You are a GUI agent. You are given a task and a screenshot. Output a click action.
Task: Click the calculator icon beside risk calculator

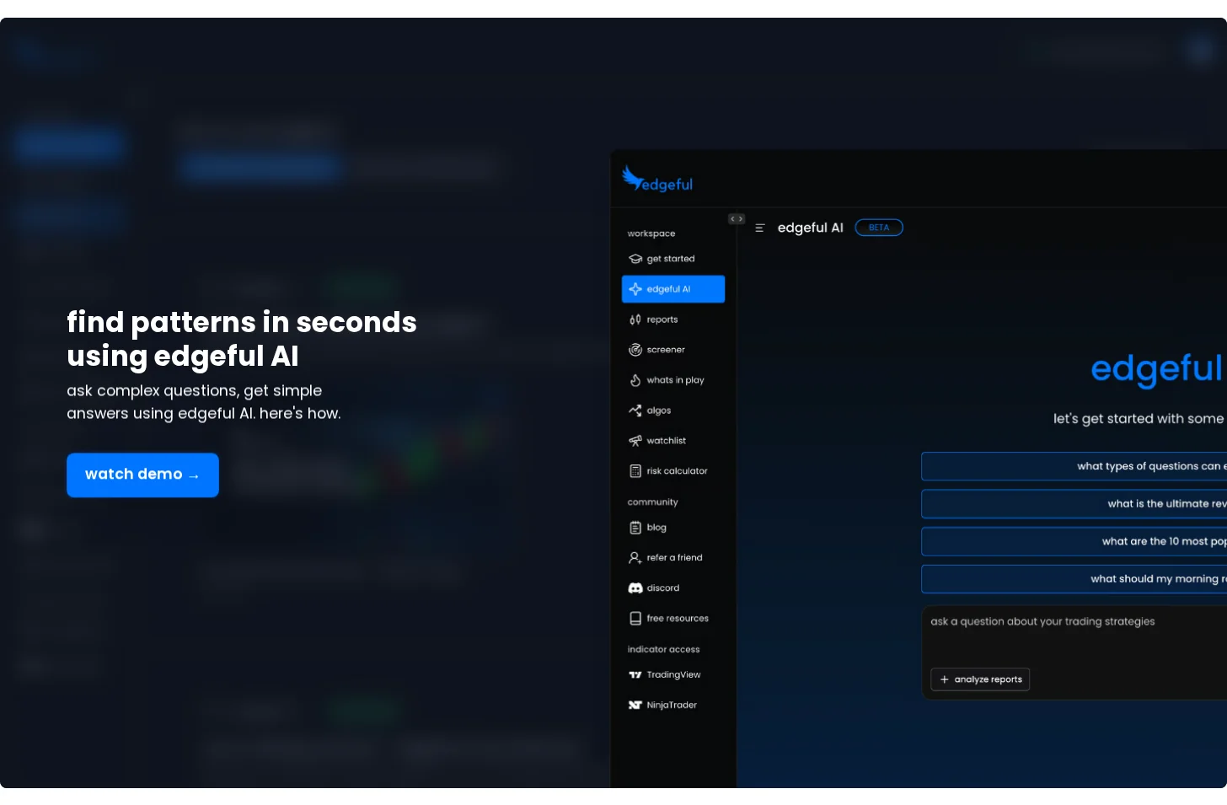click(635, 471)
